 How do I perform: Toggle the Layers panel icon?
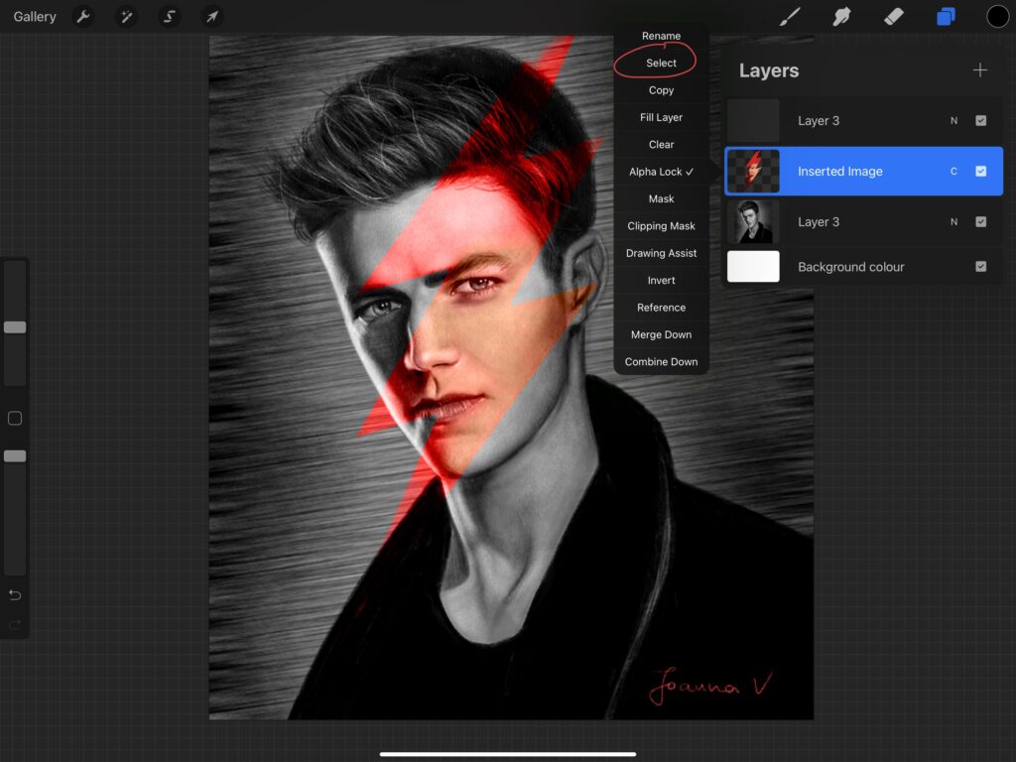pos(946,17)
